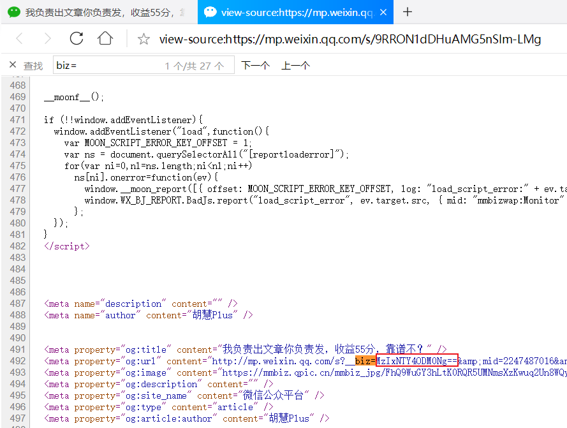Image resolution: width=567 pixels, height=428 pixels.
Task: Click the MOON_SCRIPT_ERROR_KEY_OFFSET variable declaration on line 473
Action: pos(158,143)
